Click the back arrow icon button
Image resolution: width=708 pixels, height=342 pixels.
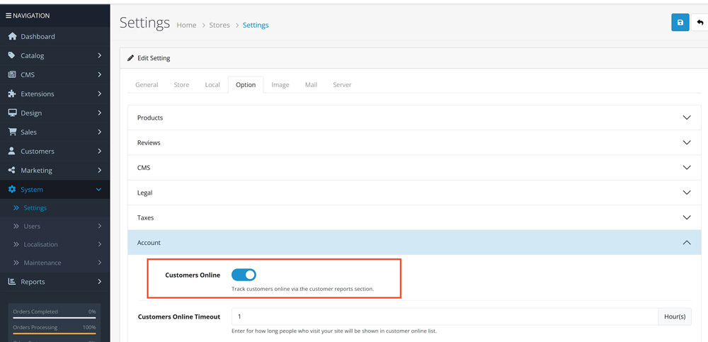[700, 23]
